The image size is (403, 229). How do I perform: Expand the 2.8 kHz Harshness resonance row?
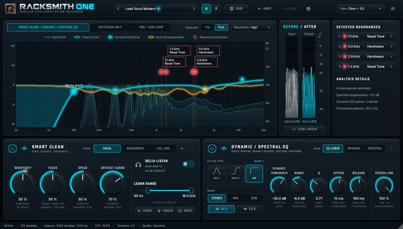click(366, 56)
